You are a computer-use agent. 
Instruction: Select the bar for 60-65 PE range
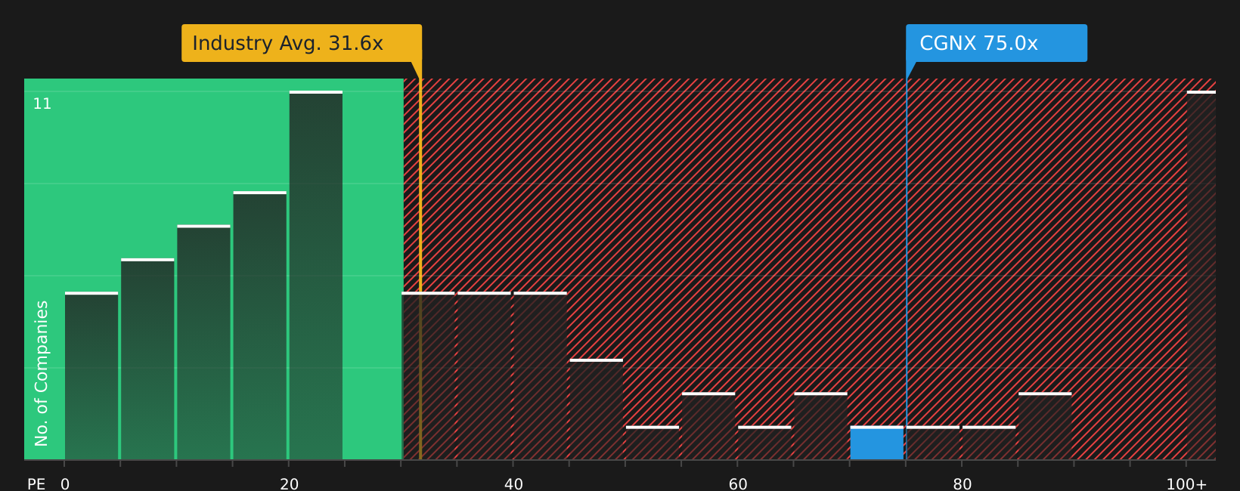coord(764,443)
